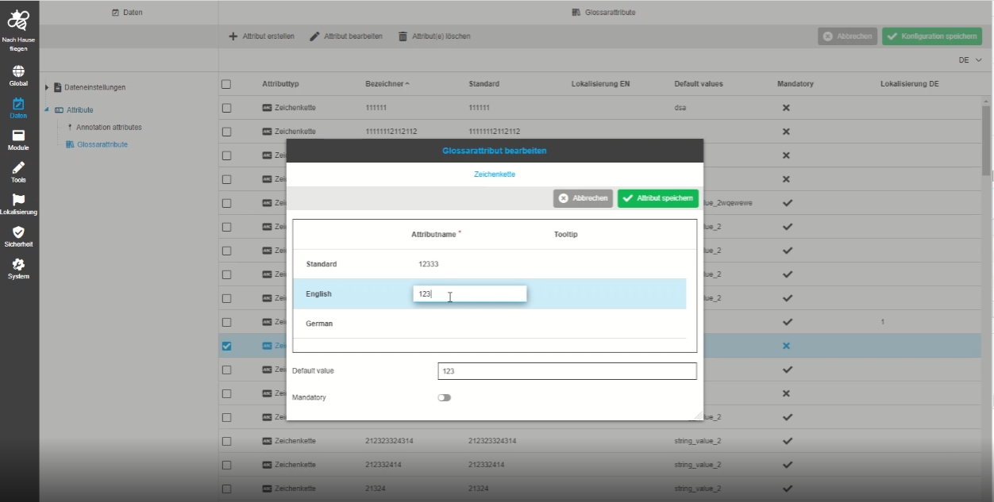Click the Default value input field
This screenshot has width=994, height=502.
[x=567, y=371]
